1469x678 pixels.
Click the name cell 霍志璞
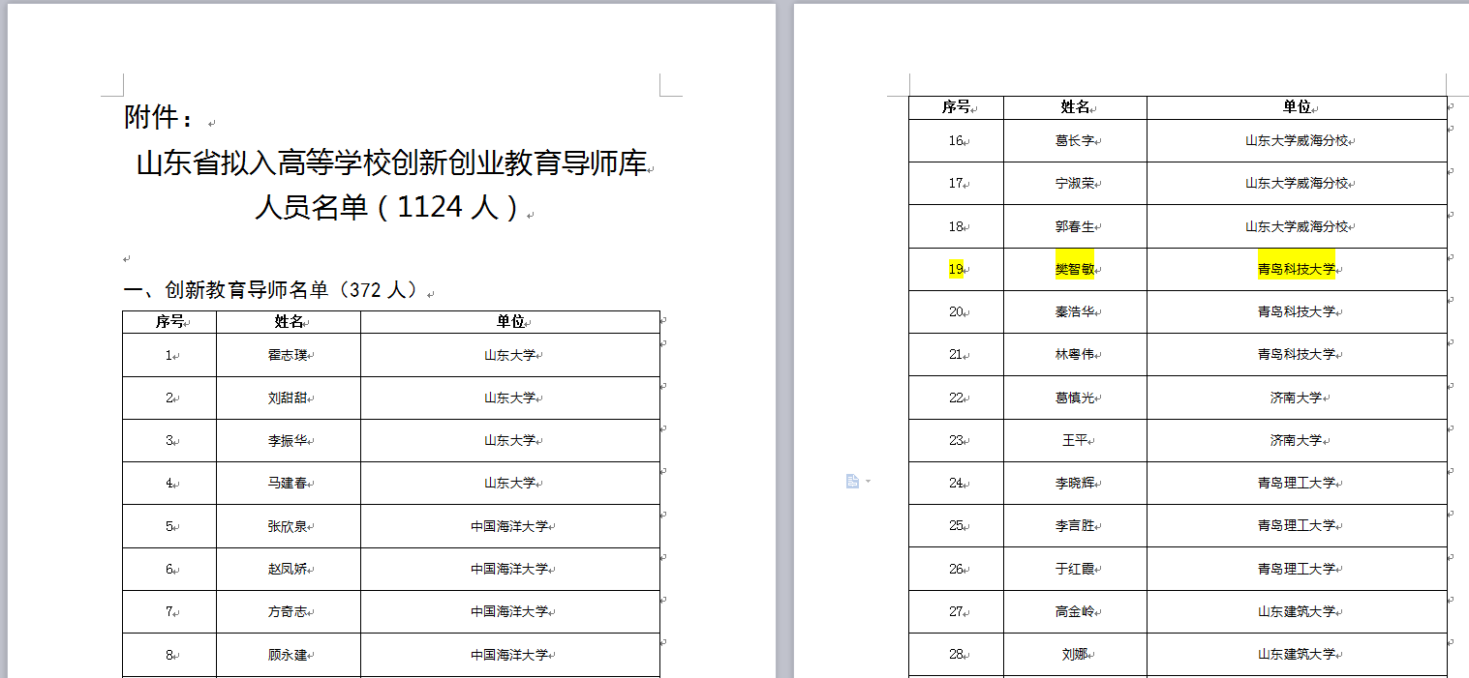tap(288, 355)
